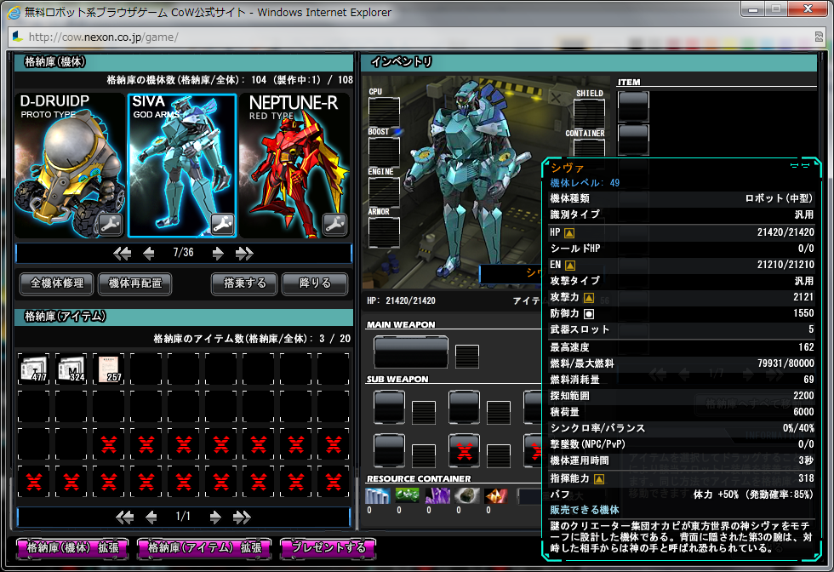The image size is (834, 572).
Task: Click the 搭乗する button
Action: pyautogui.click(x=244, y=283)
